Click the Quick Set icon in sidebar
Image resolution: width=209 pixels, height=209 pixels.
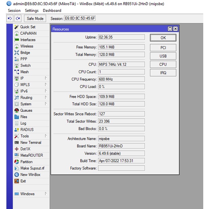tap(17, 27)
